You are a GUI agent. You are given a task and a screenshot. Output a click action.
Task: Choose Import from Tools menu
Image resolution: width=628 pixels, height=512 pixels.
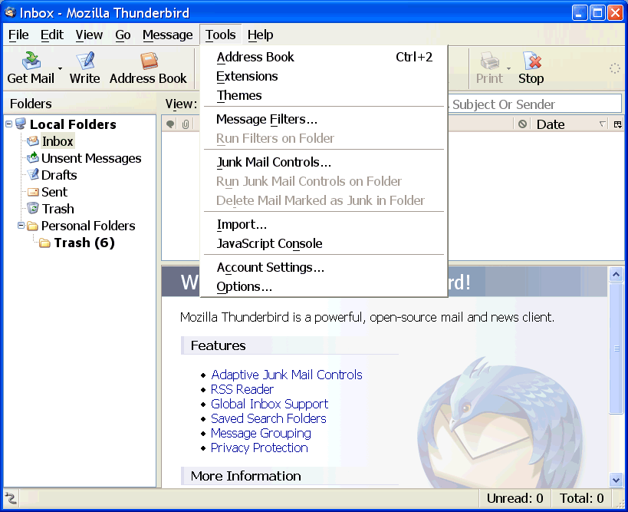point(324,224)
